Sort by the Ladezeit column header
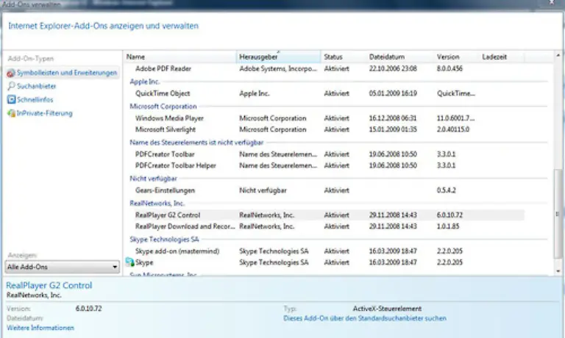The height and width of the screenshot is (338, 565). (x=502, y=57)
